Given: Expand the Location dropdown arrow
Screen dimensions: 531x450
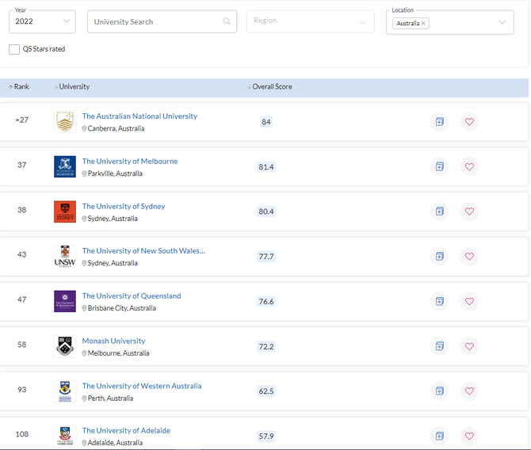Looking at the screenshot, I should pos(502,22).
